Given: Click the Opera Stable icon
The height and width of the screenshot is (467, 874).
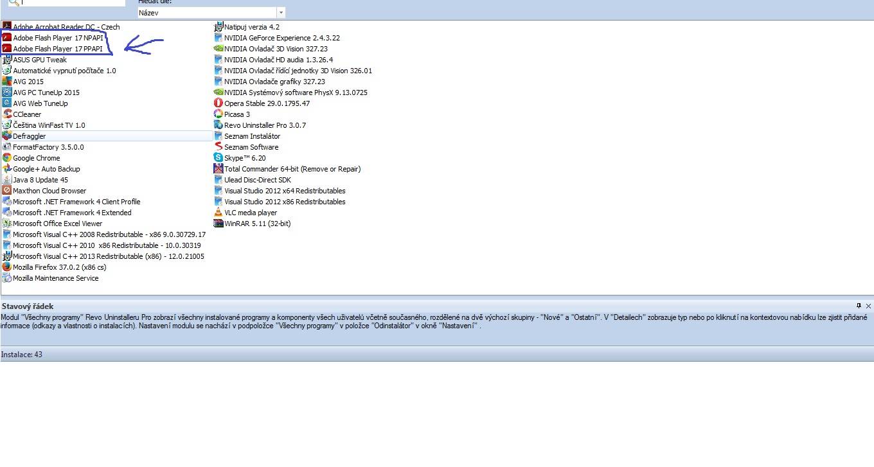Looking at the screenshot, I should (x=219, y=103).
